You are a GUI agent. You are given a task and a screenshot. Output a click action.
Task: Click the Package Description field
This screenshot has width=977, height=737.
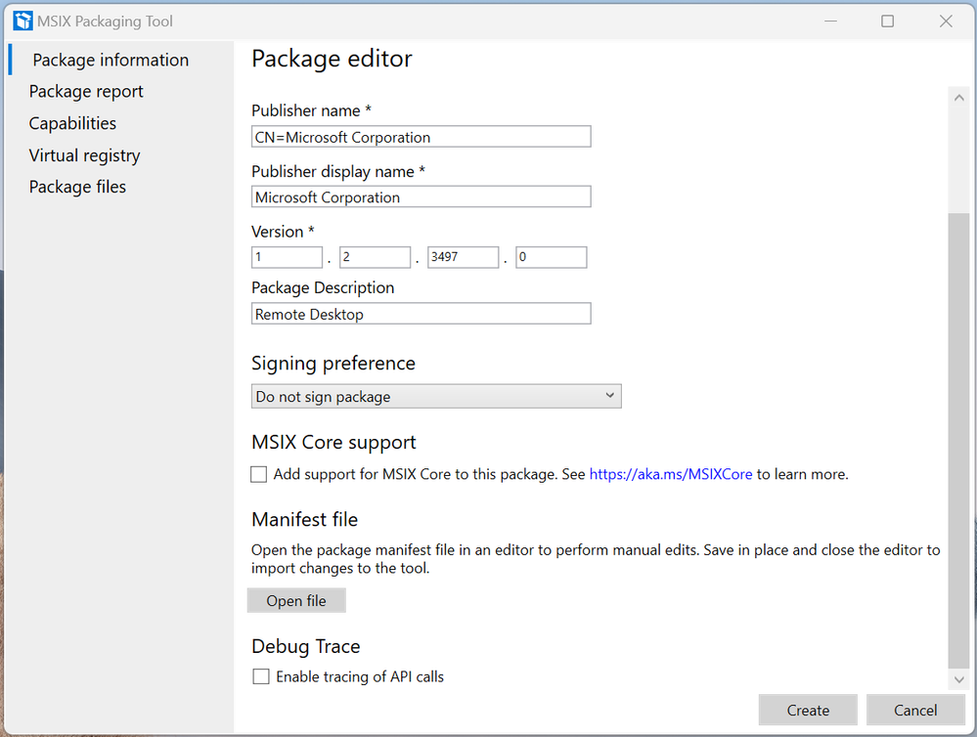click(422, 314)
